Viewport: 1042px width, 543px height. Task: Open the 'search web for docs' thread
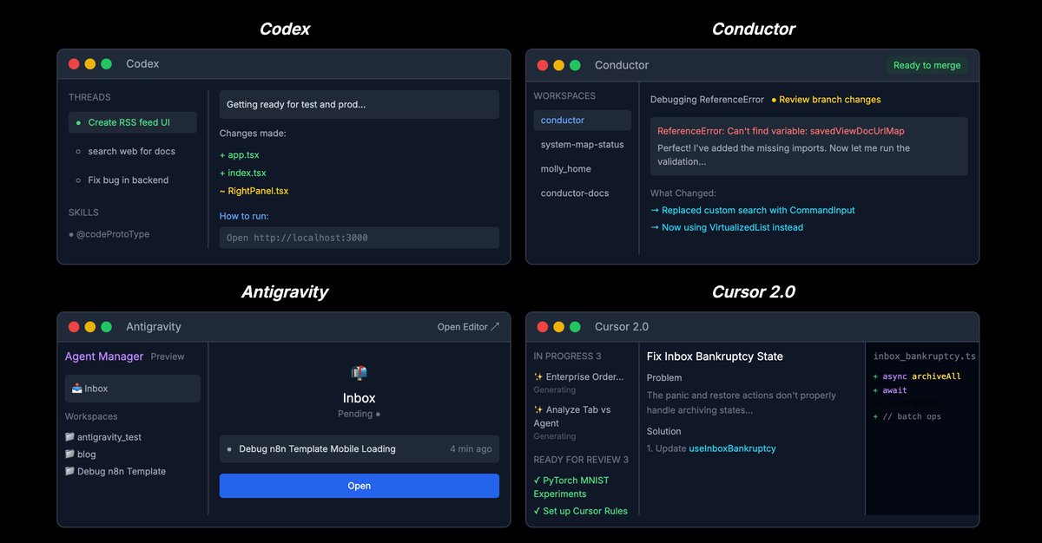point(133,151)
